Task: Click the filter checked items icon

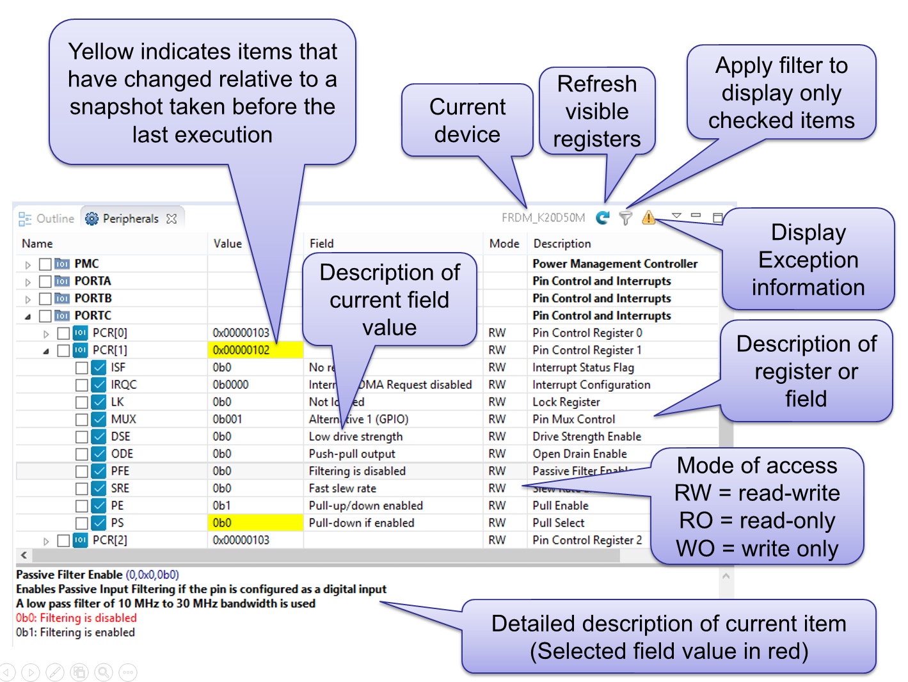Action: tap(626, 219)
